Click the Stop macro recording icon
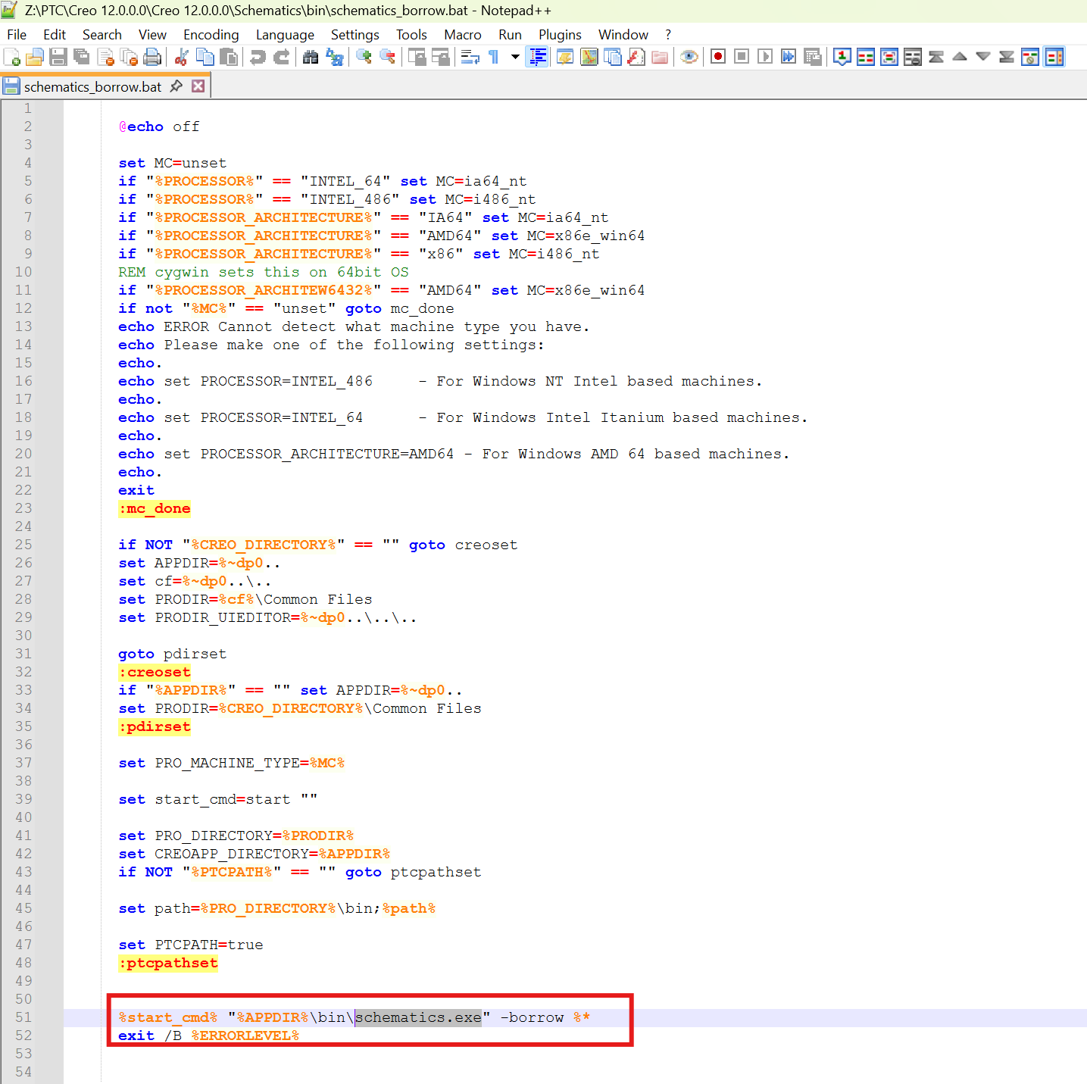The image size is (1087, 1084). point(742,57)
